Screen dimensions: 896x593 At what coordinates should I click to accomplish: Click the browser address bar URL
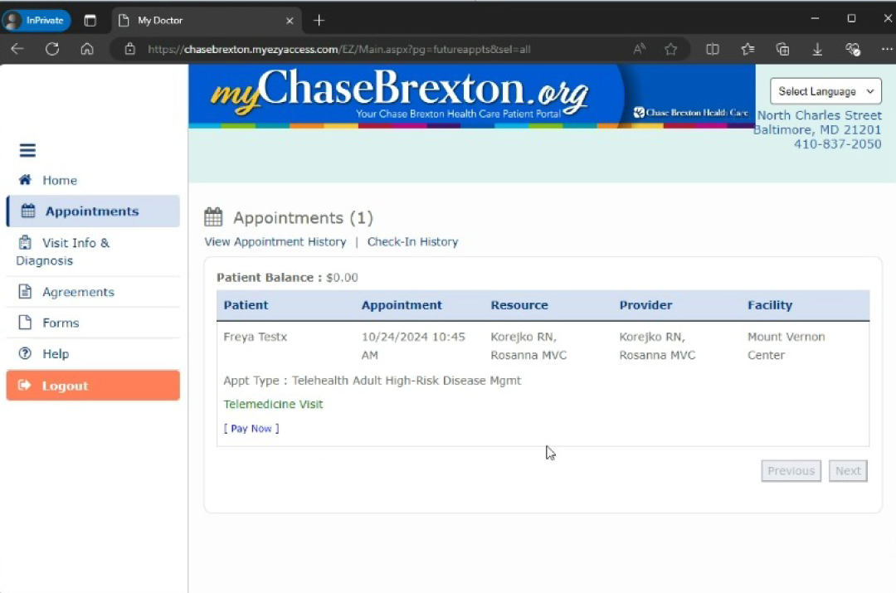tap(338, 49)
